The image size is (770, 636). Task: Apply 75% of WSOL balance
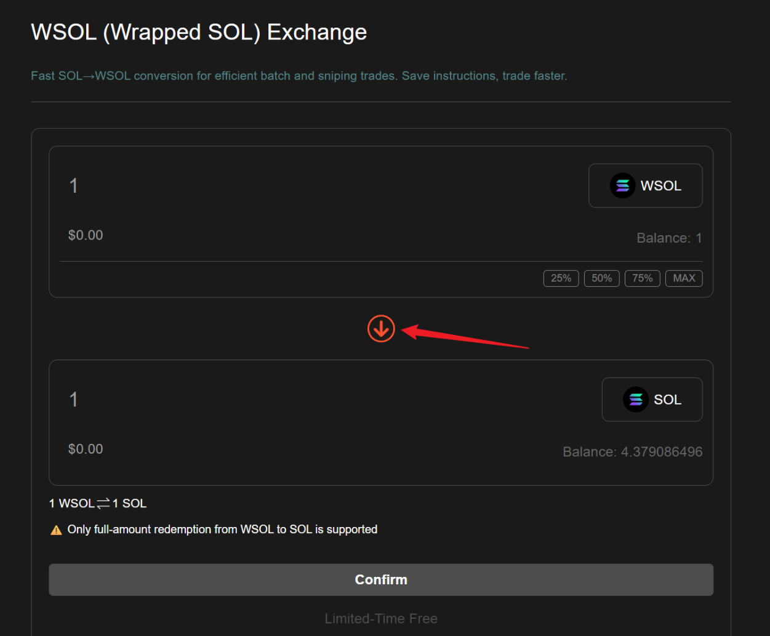[642, 278]
